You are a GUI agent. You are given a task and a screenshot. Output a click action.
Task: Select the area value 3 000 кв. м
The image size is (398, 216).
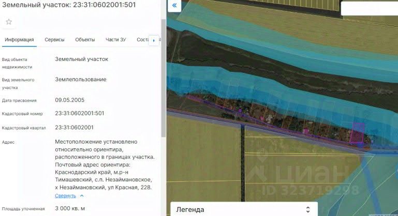[x=70, y=208]
